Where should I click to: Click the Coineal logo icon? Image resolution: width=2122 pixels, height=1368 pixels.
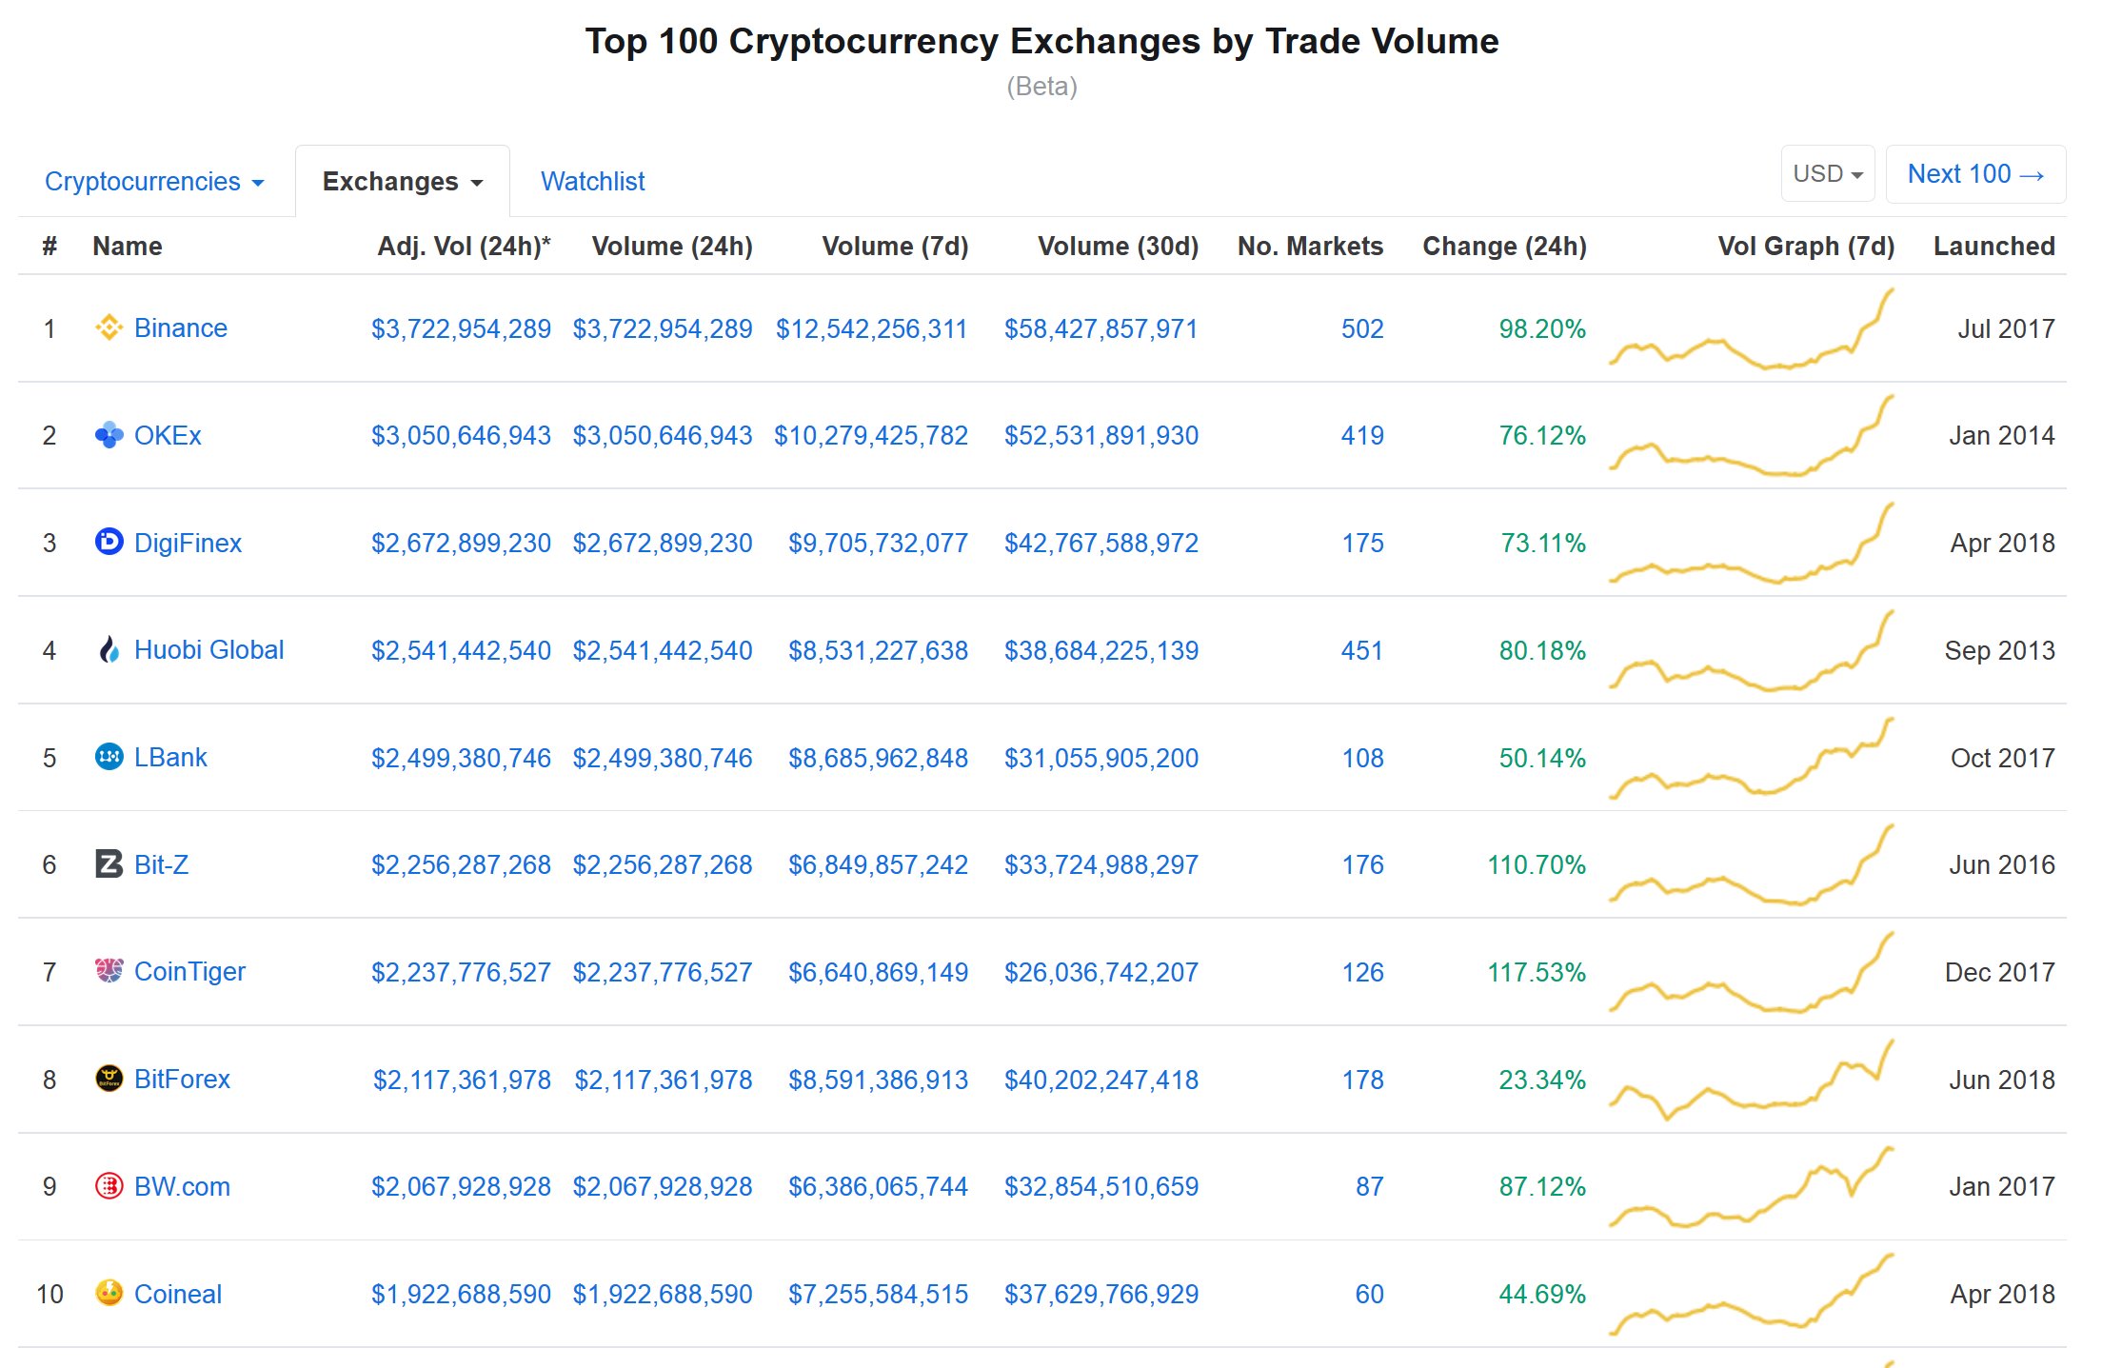tap(109, 1293)
